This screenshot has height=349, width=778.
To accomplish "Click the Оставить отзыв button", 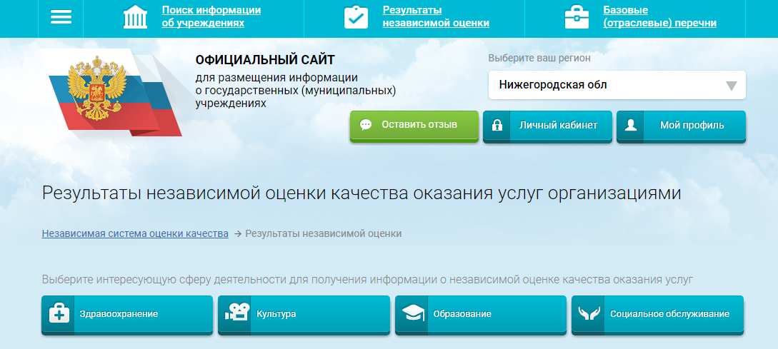I will [x=414, y=126].
